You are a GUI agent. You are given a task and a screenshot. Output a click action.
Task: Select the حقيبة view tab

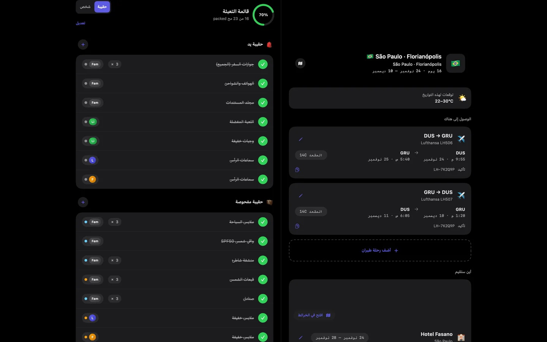[x=102, y=7]
